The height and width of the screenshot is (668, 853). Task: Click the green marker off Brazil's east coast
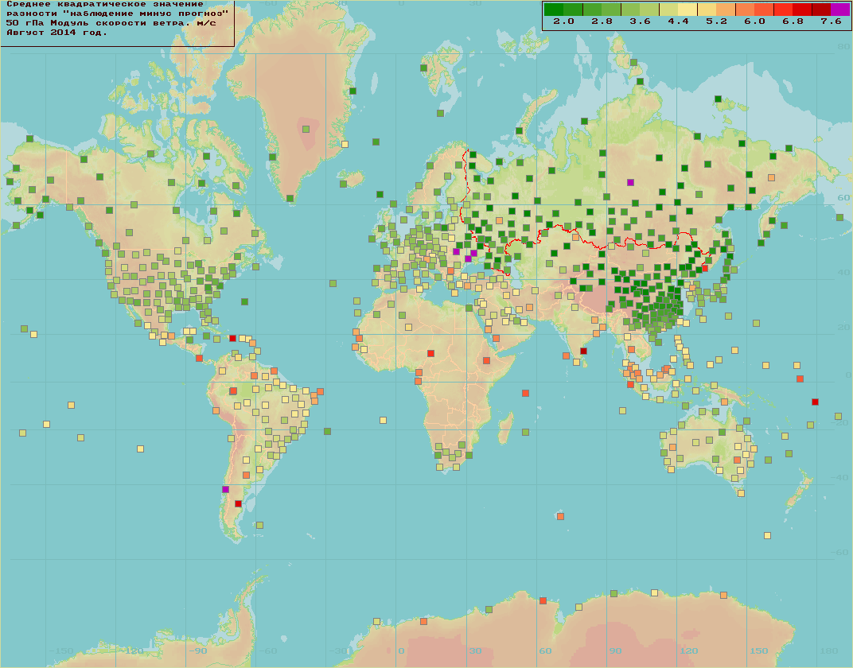pyautogui.click(x=328, y=431)
